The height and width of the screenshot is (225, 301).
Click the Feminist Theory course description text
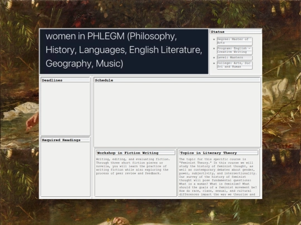coord(218,177)
